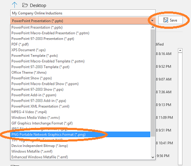
Task: Select PowerPoint Macro-Enabled Show (*.ppsm)
Action: coord(81,84)
